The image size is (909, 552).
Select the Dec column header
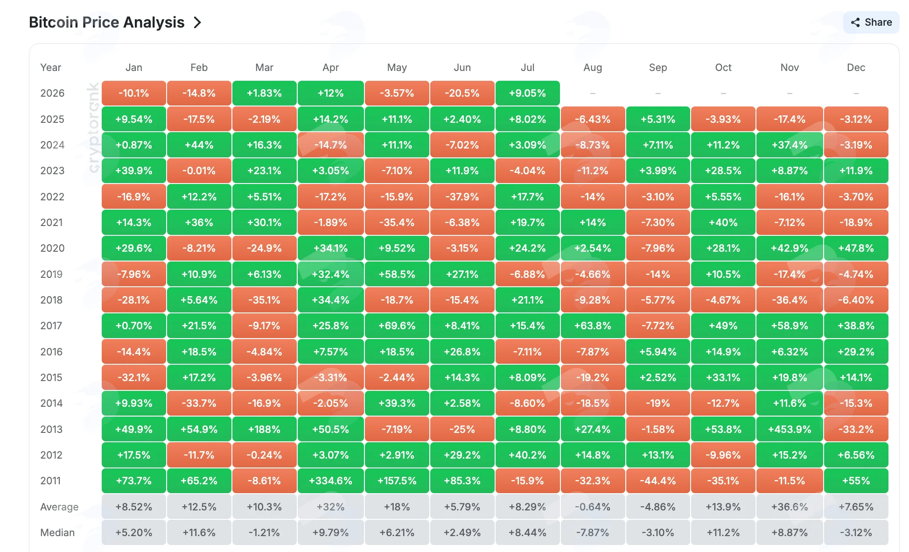pos(856,67)
